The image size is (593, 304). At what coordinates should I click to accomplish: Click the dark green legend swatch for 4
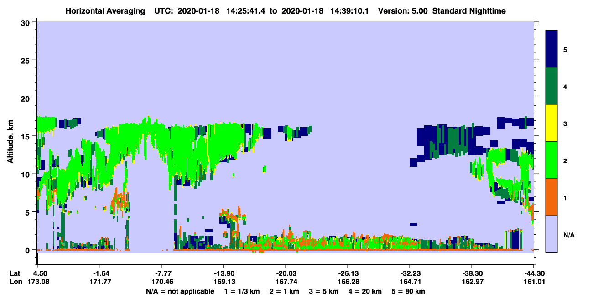tap(551, 86)
